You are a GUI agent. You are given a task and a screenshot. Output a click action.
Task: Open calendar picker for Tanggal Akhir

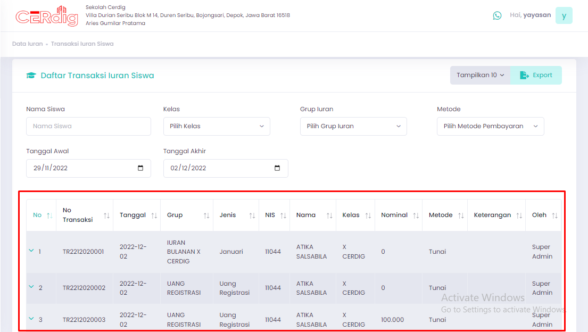277,168
